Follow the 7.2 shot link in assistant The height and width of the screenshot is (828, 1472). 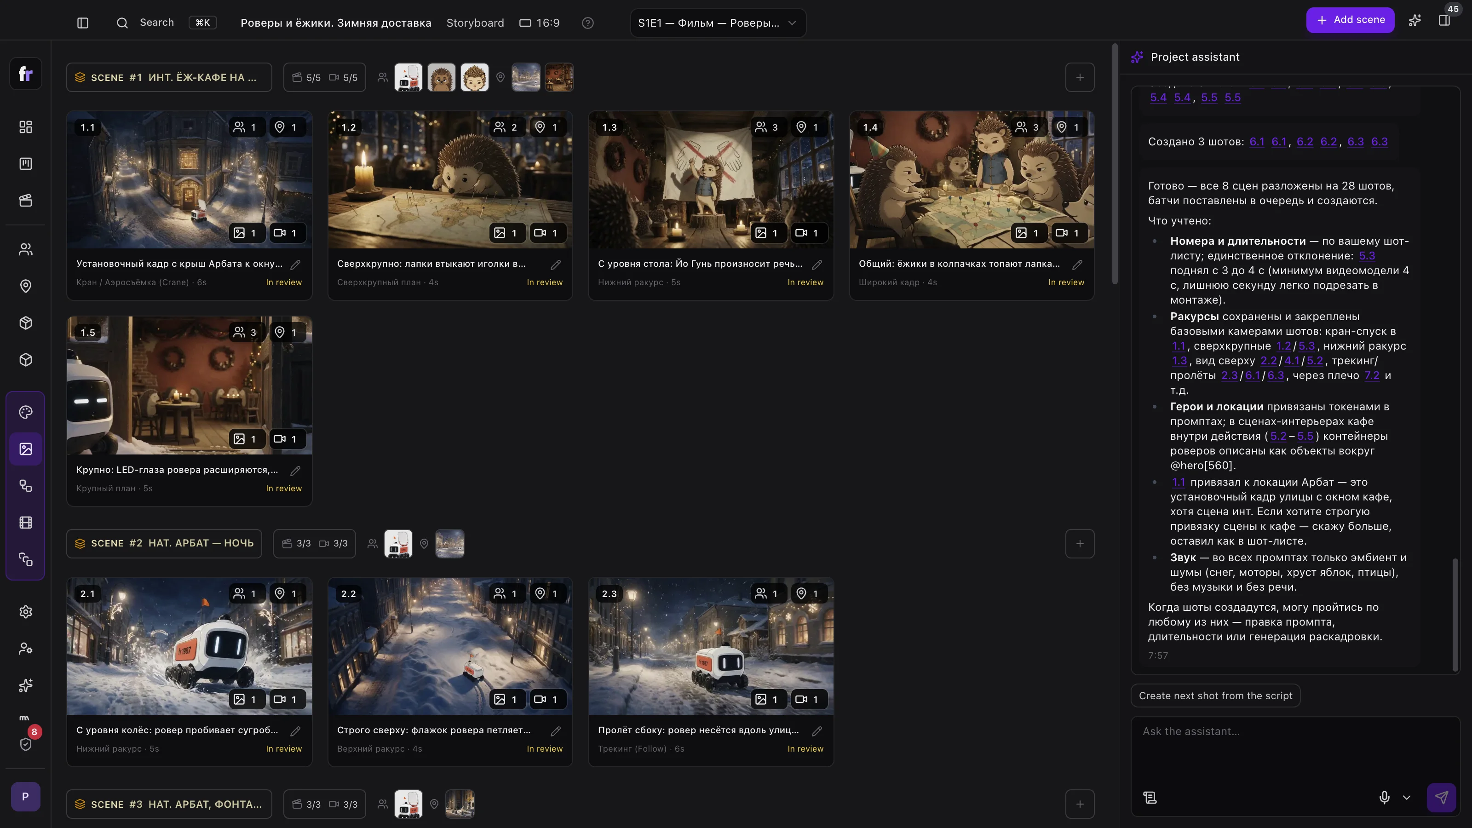pos(1371,375)
